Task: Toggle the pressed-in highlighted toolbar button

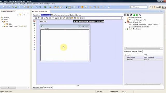Action: pos(70,7)
